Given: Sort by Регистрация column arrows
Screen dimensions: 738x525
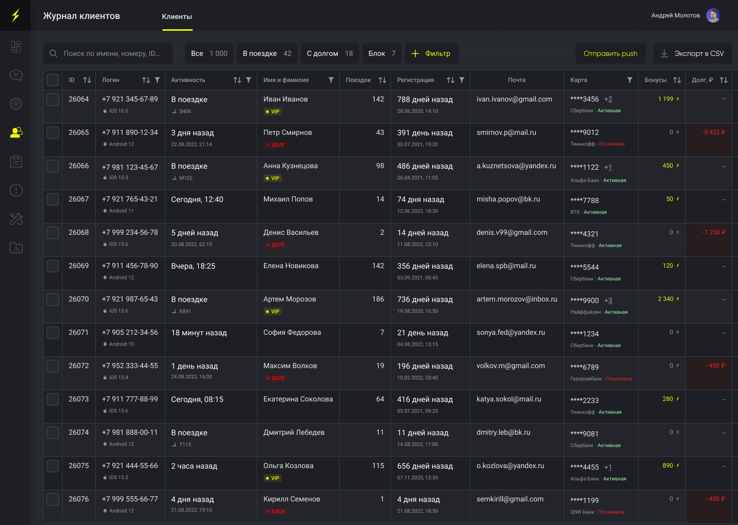Looking at the screenshot, I should click(x=450, y=80).
